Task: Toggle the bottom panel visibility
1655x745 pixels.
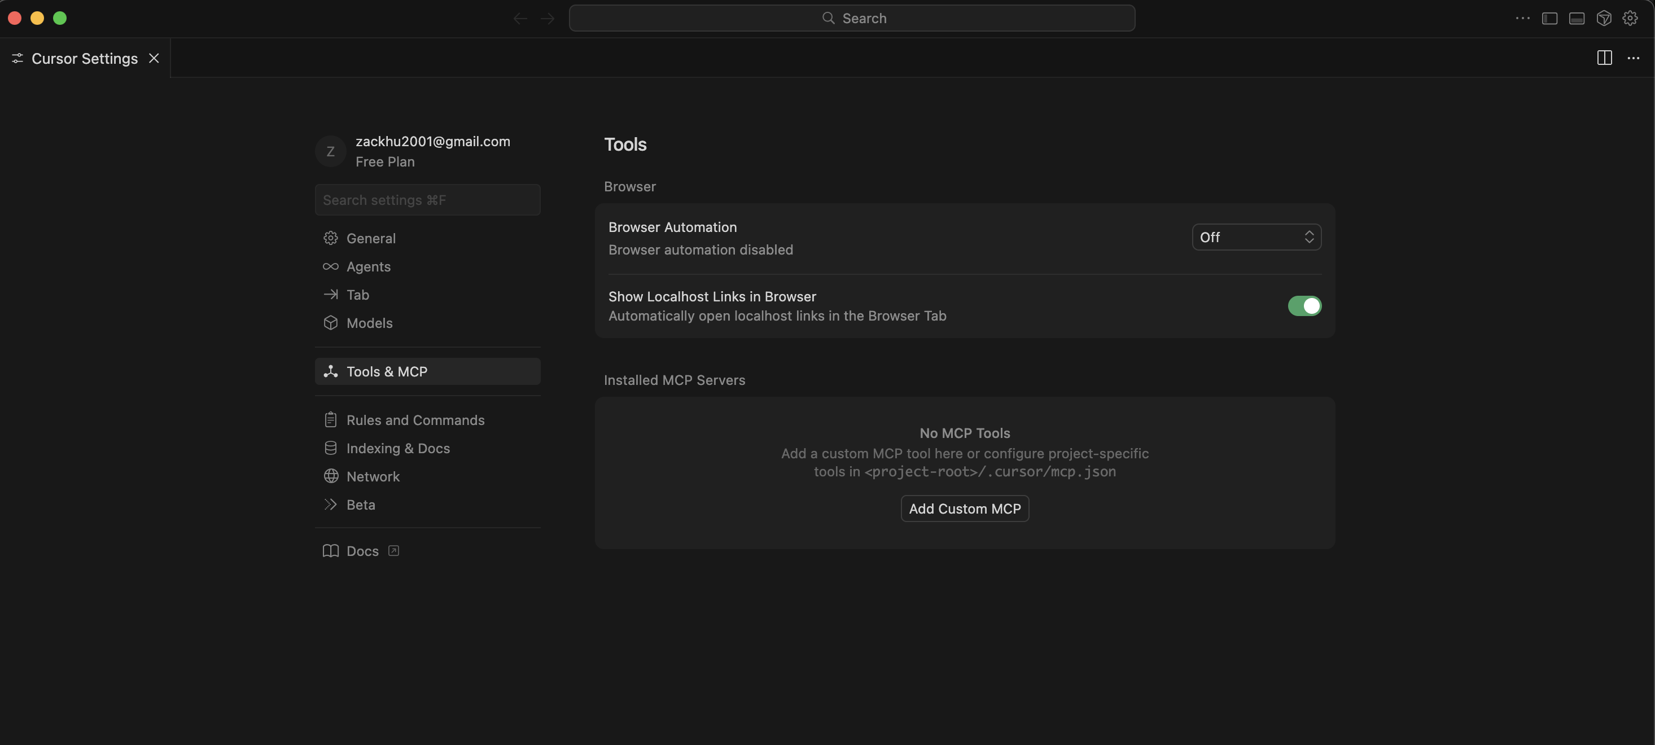Action: [1577, 18]
